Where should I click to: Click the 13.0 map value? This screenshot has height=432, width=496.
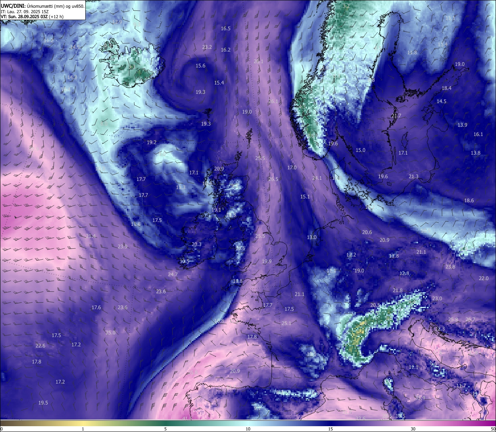coord(312,238)
